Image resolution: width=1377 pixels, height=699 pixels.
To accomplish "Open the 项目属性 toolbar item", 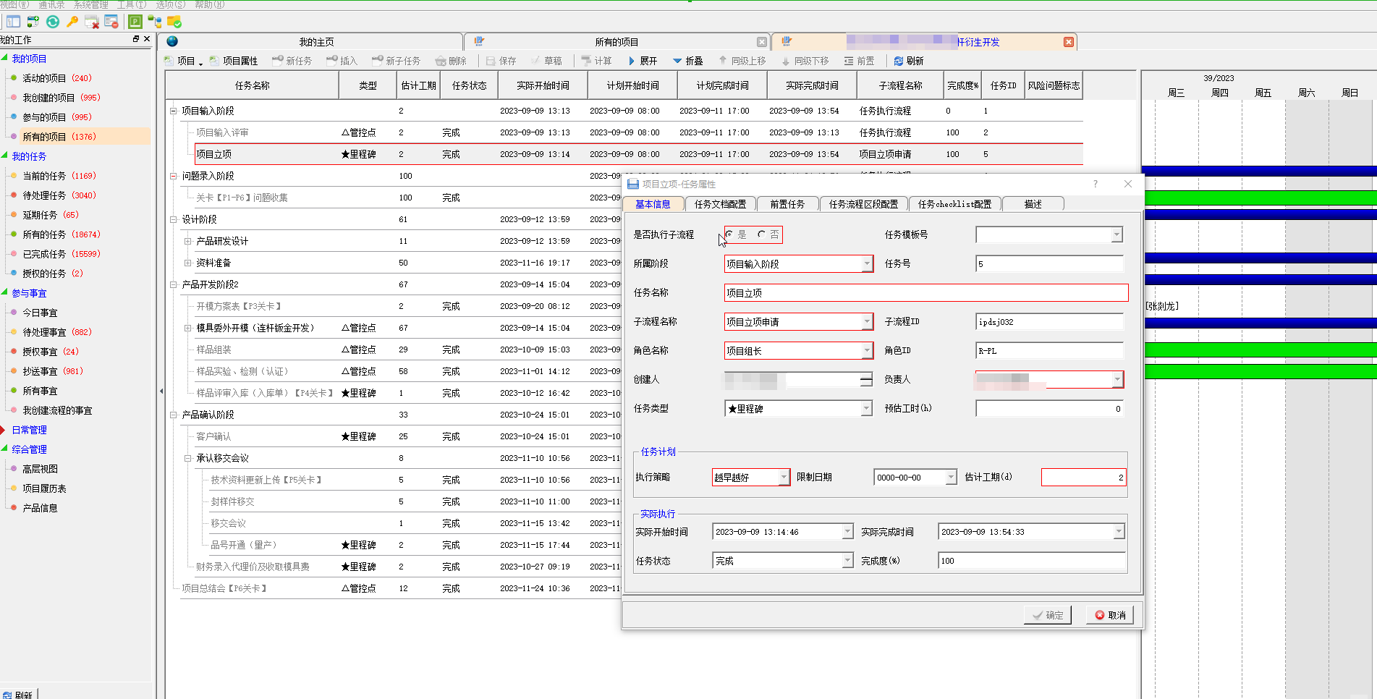I will click(234, 61).
